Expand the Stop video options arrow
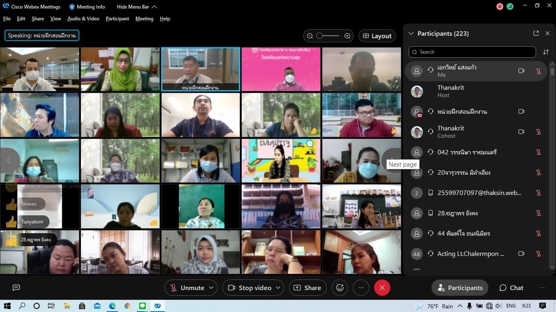Viewport: 556px width, 312px height. [278, 288]
